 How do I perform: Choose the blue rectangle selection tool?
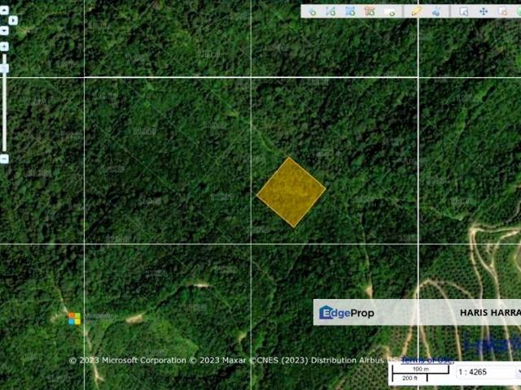click(x=350, y=11)
